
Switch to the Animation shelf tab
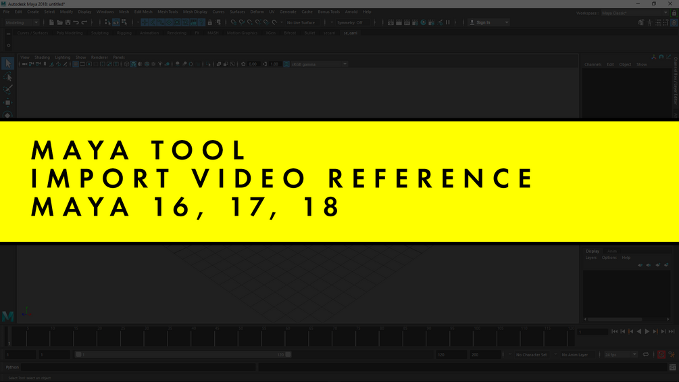pos(149,33)
